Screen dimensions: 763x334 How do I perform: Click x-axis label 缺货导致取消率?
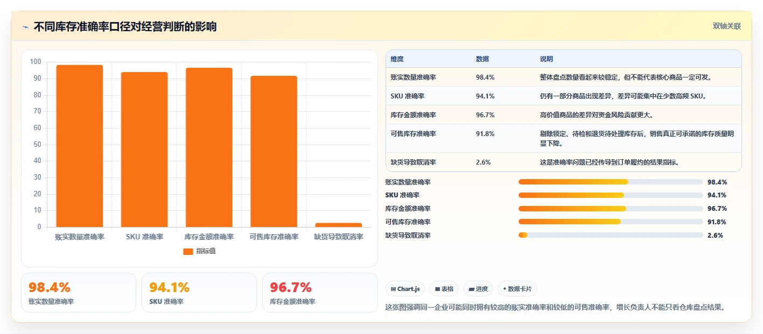pyautogui.click(x=339, y=237)
